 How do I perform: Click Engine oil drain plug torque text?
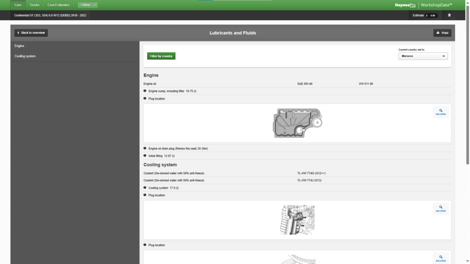pos(178,148)
